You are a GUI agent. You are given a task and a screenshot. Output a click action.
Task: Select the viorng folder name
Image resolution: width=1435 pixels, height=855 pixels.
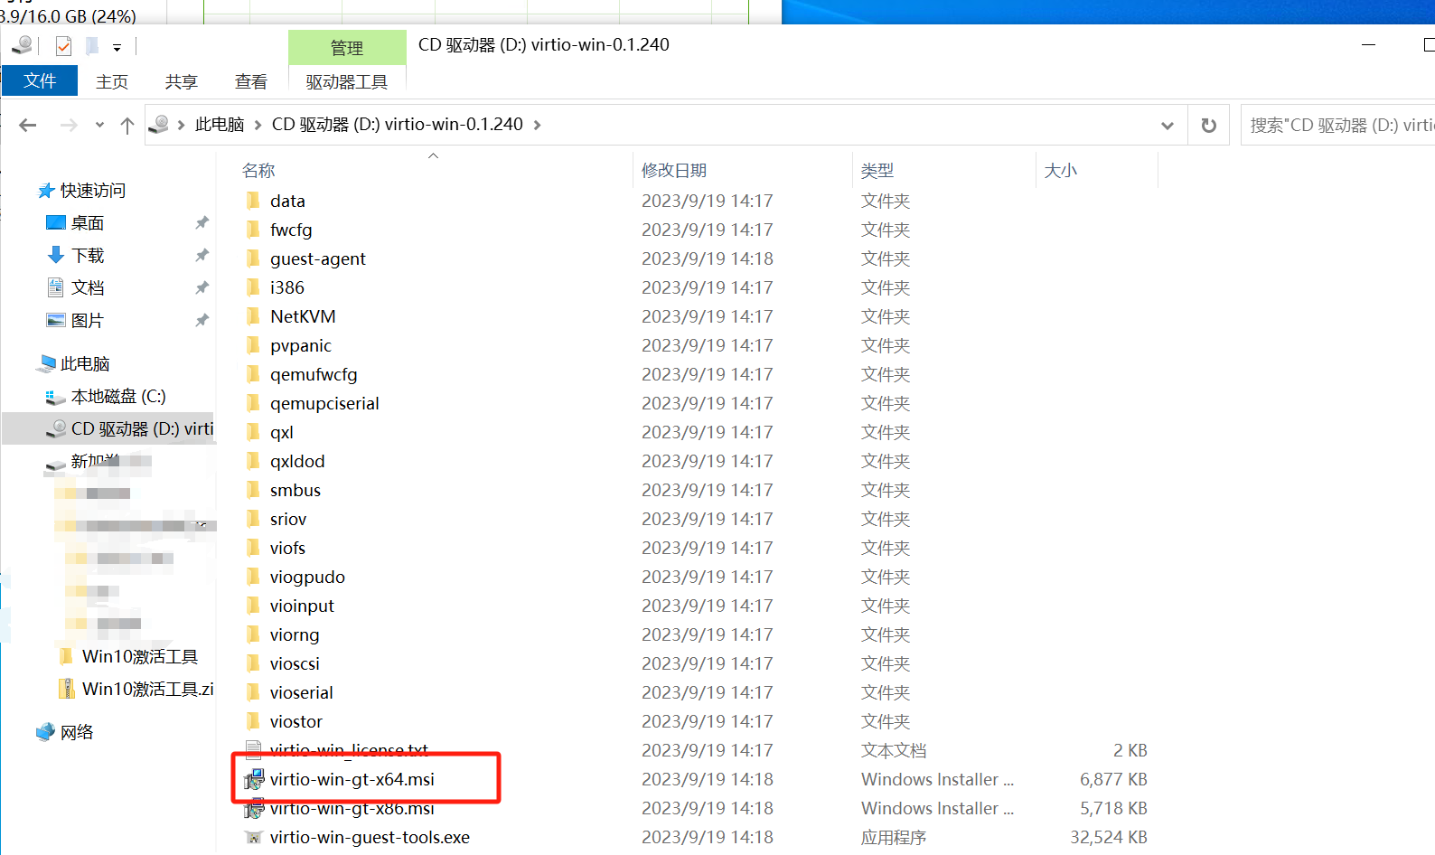[x=295, y=635]
